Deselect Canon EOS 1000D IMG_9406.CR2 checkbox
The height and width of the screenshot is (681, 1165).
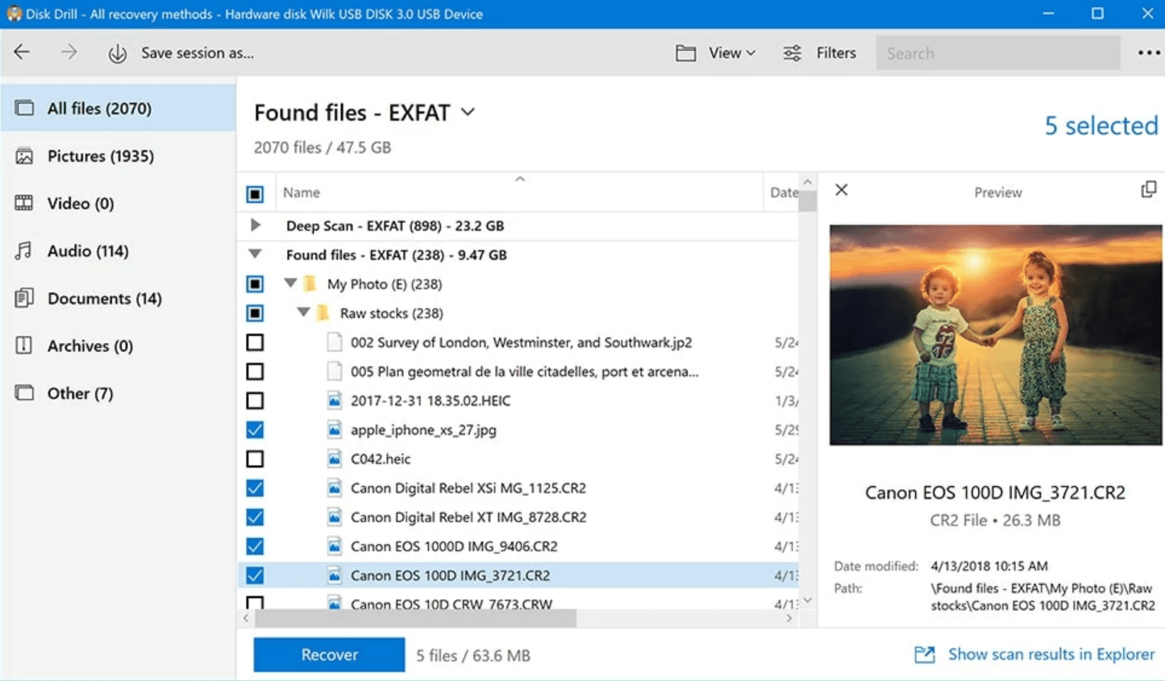pyautogui.click(x=255, y=546)
